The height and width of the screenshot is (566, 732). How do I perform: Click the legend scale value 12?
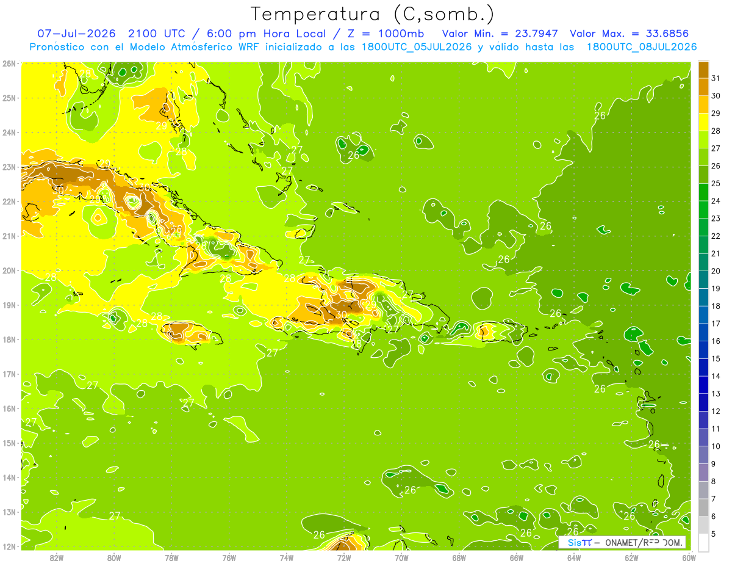click(x=716, y=412)
